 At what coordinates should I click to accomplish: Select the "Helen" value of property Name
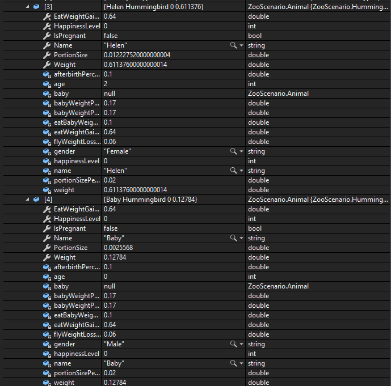click(x=115, y=45)
